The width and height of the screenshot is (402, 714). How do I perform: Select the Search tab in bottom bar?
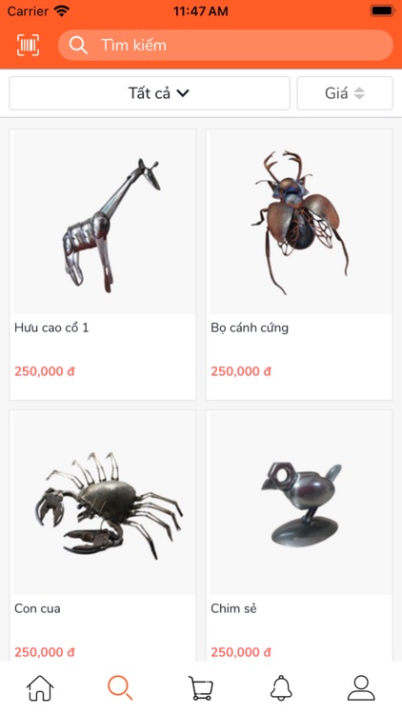pos(120,687)
